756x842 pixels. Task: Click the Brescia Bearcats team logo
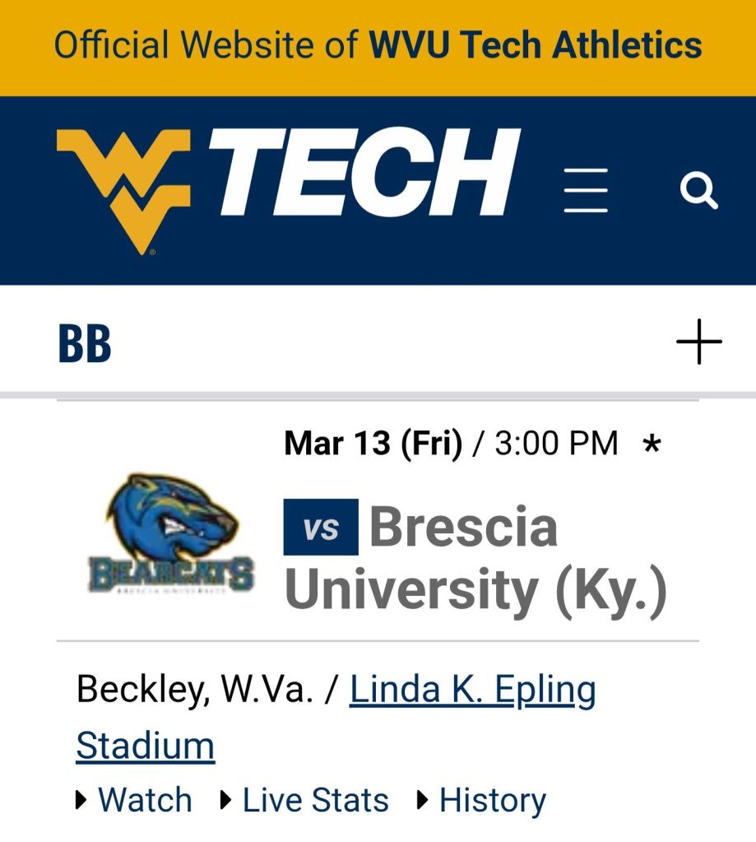pyautogui.click(x=171, y=534)
